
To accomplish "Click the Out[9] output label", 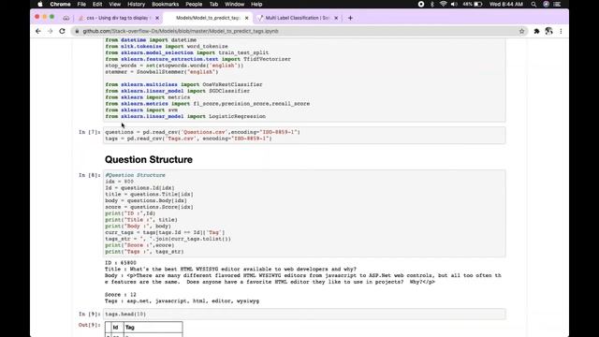I will tap(90, 325).
